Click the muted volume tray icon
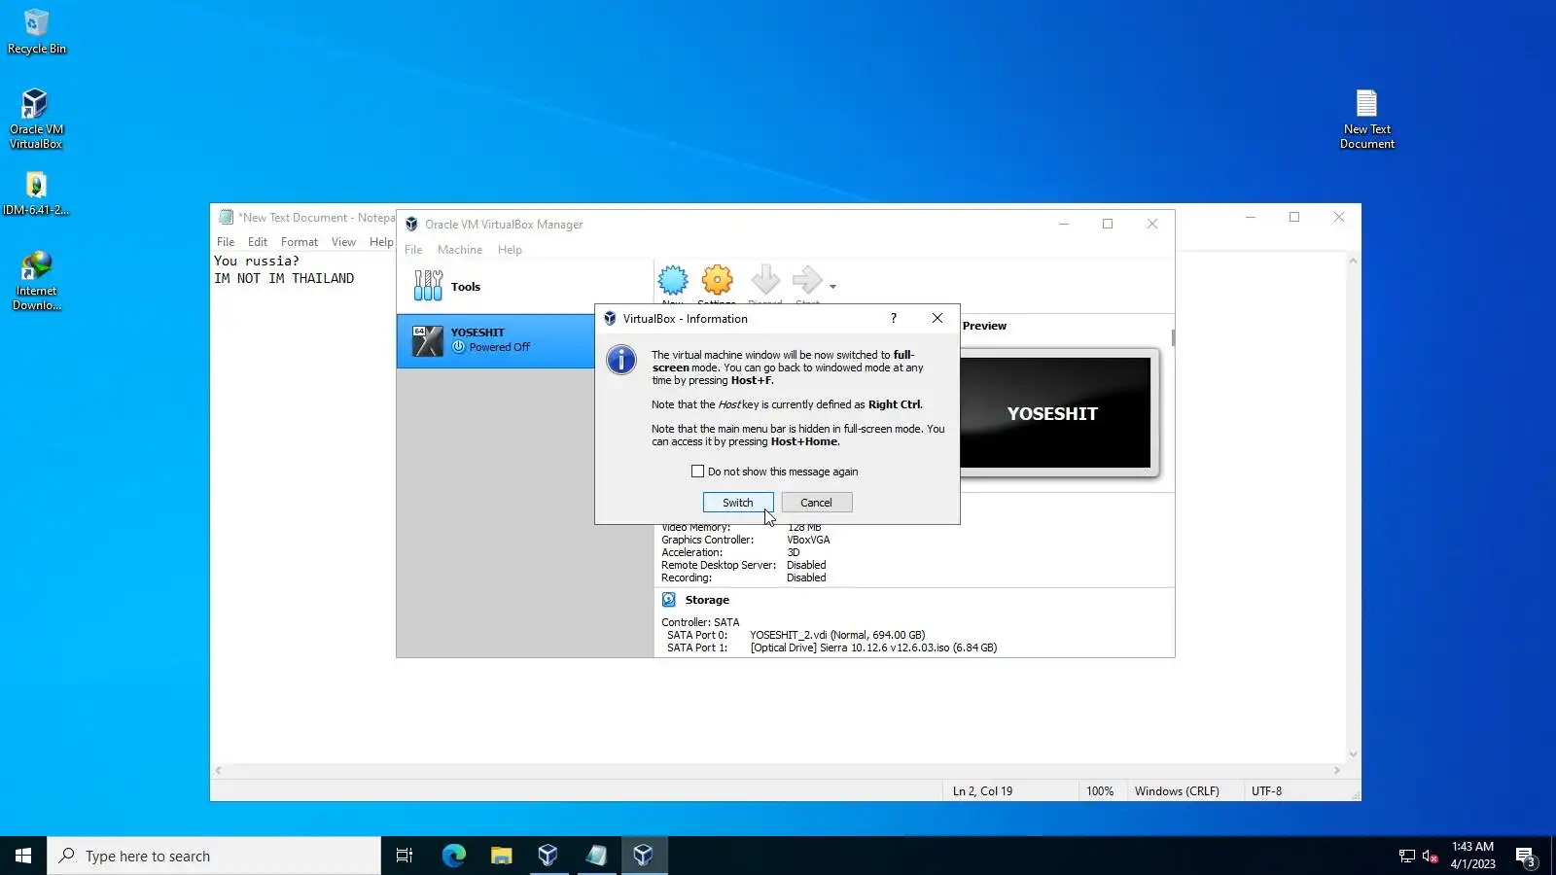 [x=1430, y=856]
